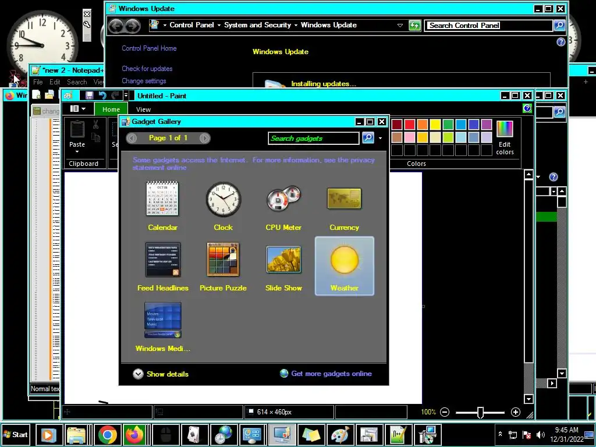Select the Weather gadget
596x447 pixels.
pyautogui.click(x=345, y=266)
